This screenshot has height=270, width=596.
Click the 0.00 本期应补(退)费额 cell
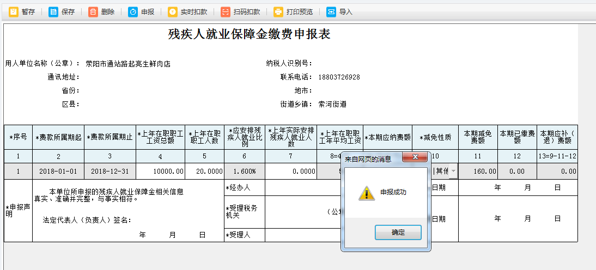coord(557,171)
